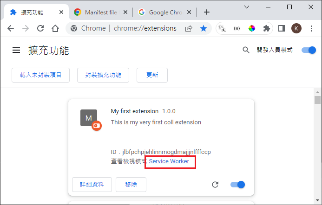
Task: Click the colorful wheel extension icon
Action: (251, 28)
